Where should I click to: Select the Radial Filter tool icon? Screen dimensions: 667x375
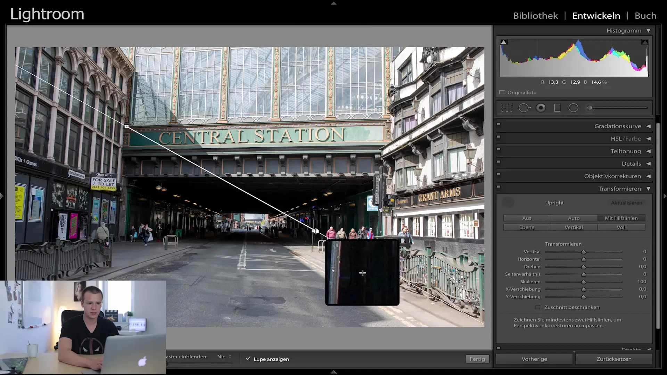573,108
